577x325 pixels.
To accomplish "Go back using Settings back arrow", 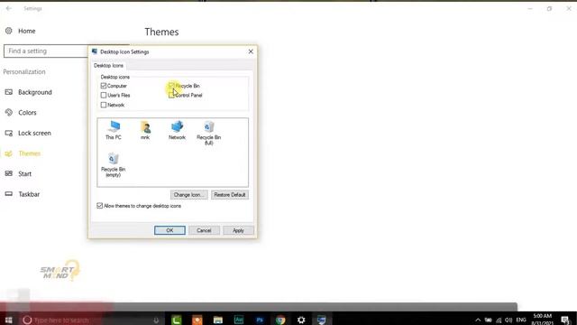I will pyautogui.click(x=9, y=8).
